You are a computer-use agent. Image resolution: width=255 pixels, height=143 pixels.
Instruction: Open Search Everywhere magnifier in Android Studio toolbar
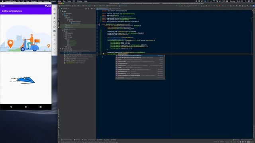tap(251, 6)
